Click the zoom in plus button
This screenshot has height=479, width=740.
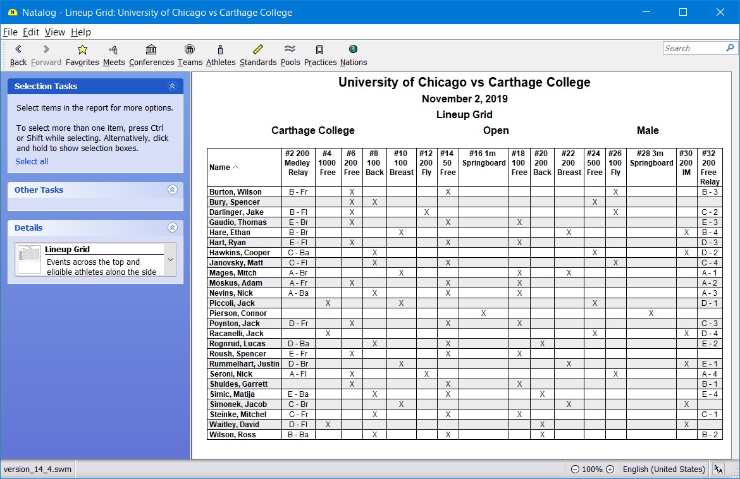(610, 470)
